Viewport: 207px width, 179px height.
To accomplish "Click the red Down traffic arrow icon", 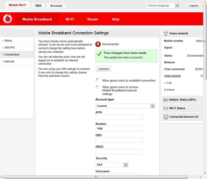I will tap(165, 90).
